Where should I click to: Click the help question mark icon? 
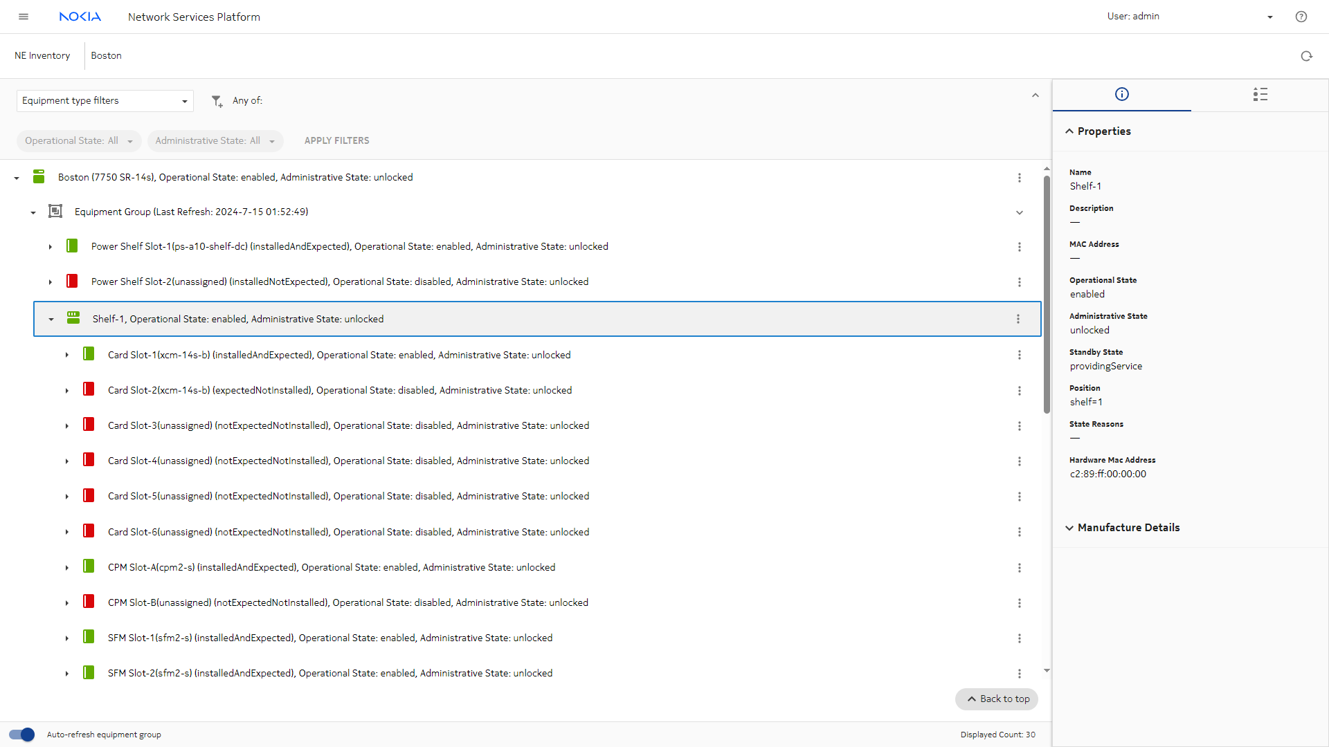pyautogui.click(x=1301, y=17)
